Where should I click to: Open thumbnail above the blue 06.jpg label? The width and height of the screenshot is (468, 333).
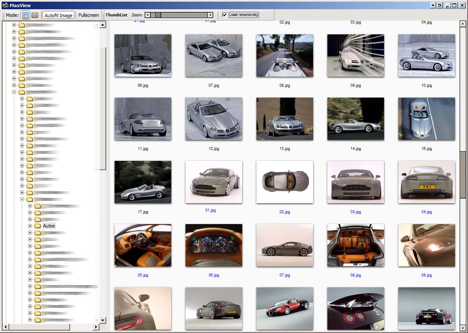[x=214, y=245]
